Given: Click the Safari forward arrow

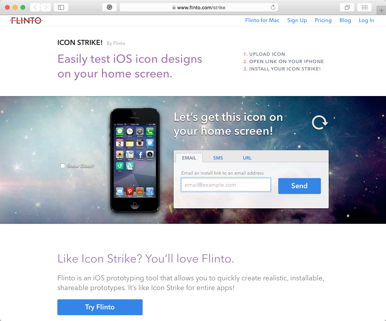Looking at the screenshot, I should [46, 7].
